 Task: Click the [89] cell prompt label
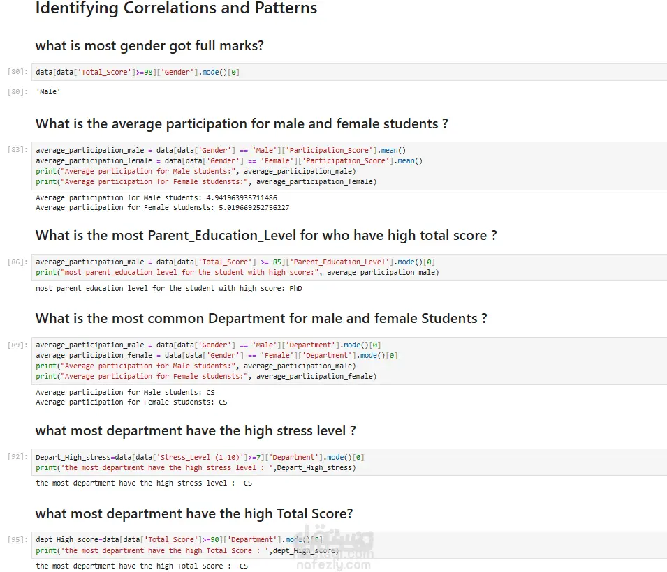(17, 345)
